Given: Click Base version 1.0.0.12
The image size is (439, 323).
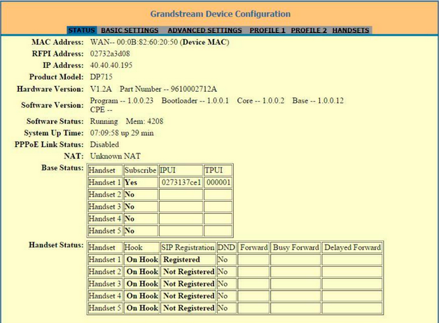Looking at the screenshot, I should click(318, 101).
